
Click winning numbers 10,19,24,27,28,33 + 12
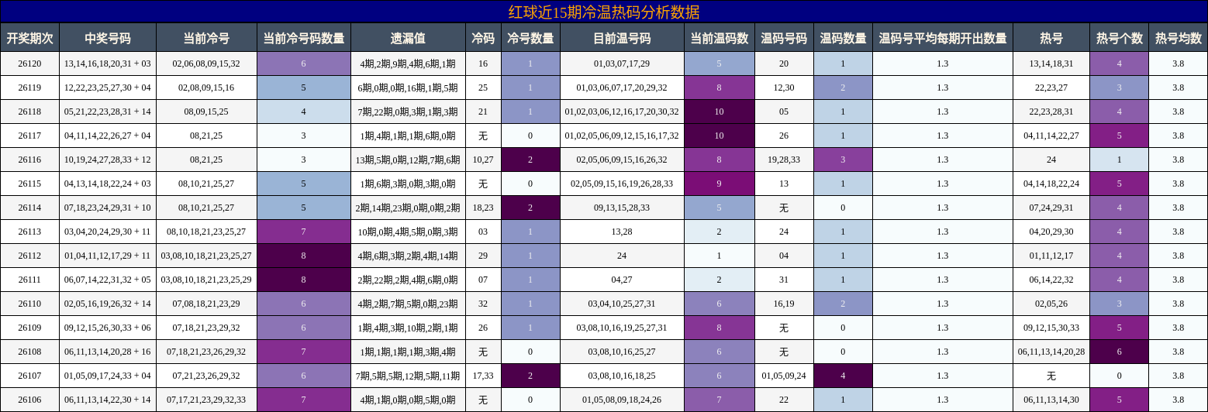108,160
